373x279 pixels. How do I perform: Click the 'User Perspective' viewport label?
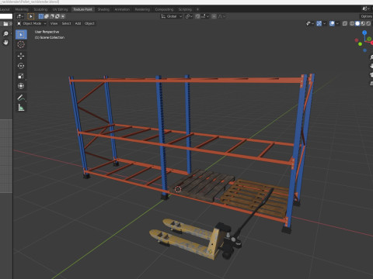[x=47, y=32]
